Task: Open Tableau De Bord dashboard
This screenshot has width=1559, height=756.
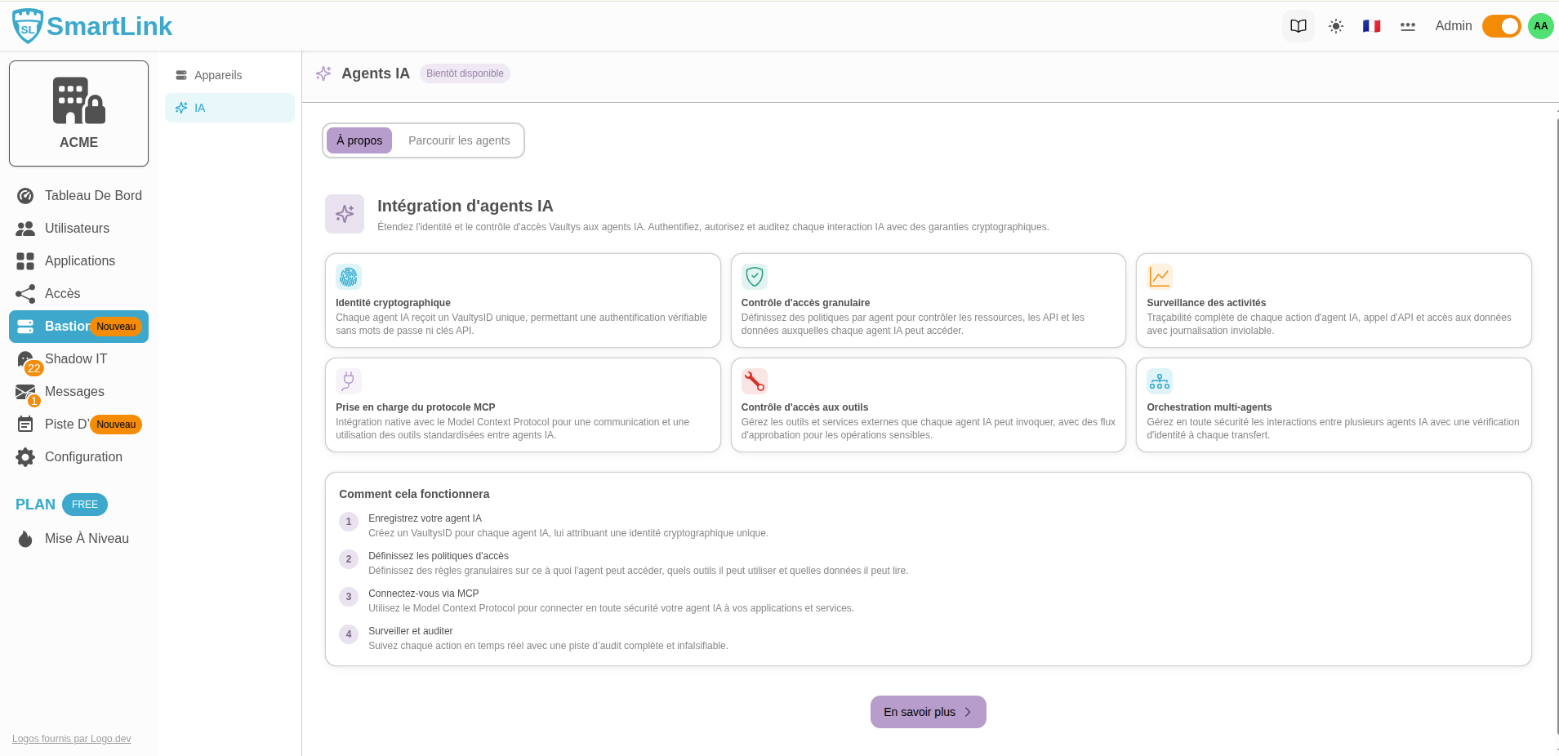Action: 93,196
